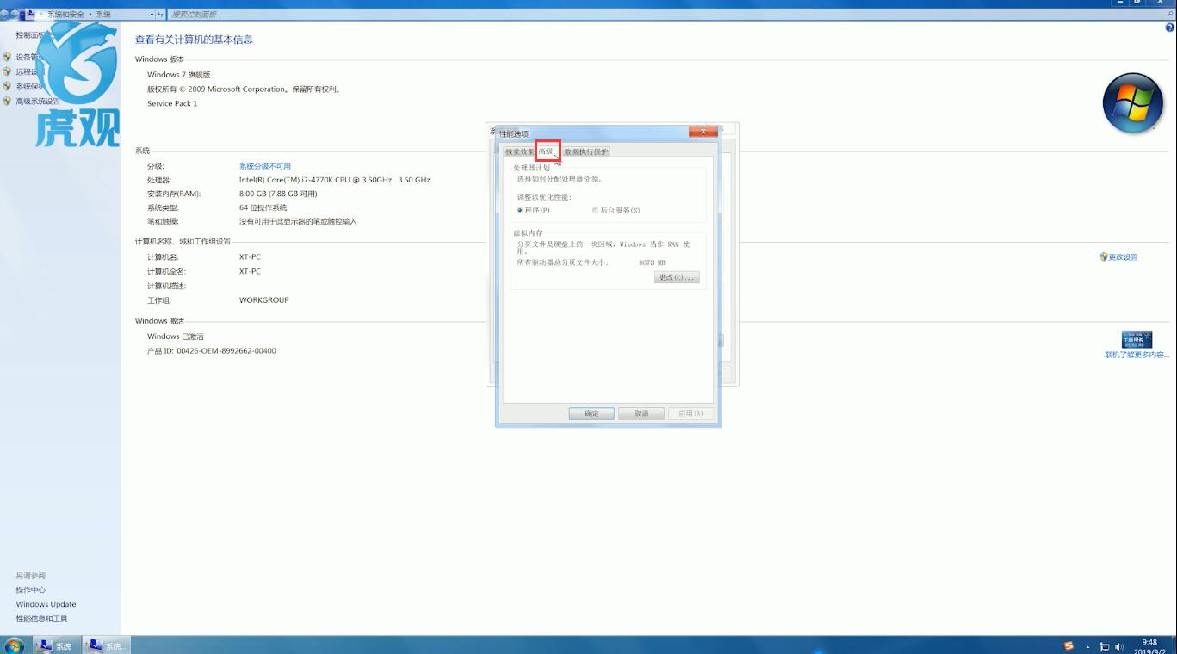
Task: Click the Show Desktop strip beside the clock
Action: click(x=1173, y=645)
